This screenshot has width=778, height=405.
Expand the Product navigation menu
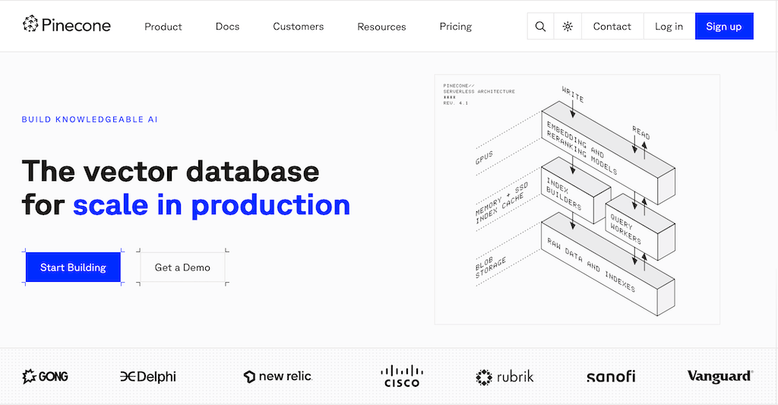[163, 27]
